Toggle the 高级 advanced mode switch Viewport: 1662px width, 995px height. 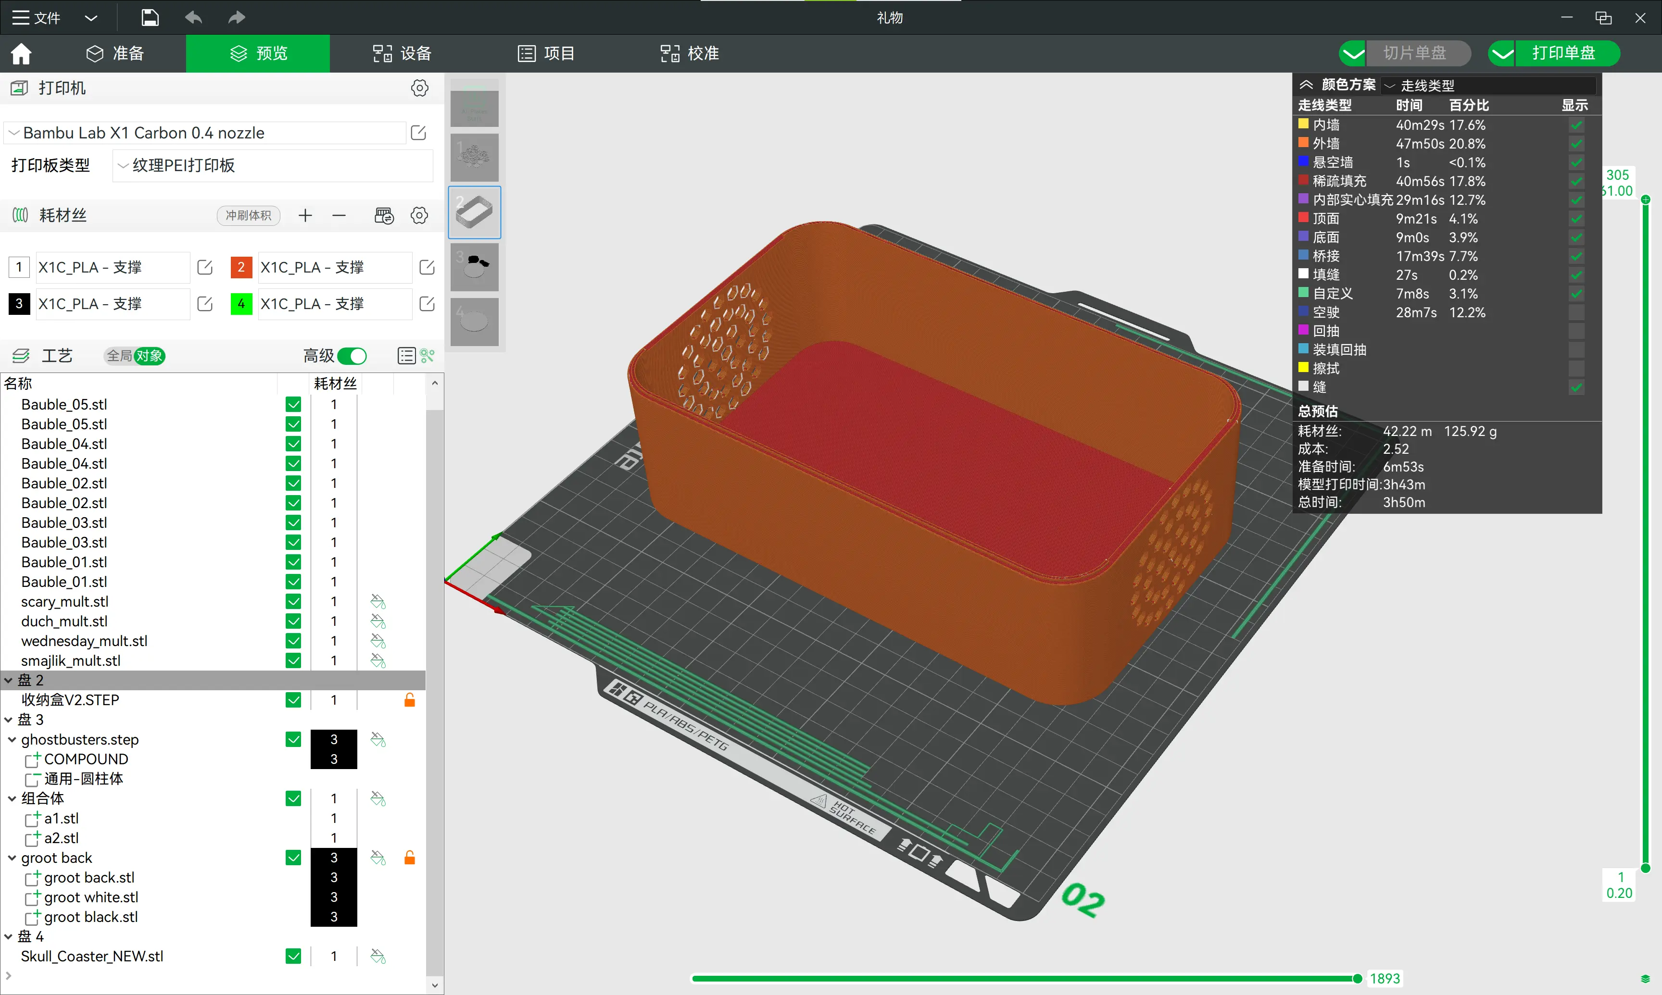pyautogui.click(x=352, y=355)
